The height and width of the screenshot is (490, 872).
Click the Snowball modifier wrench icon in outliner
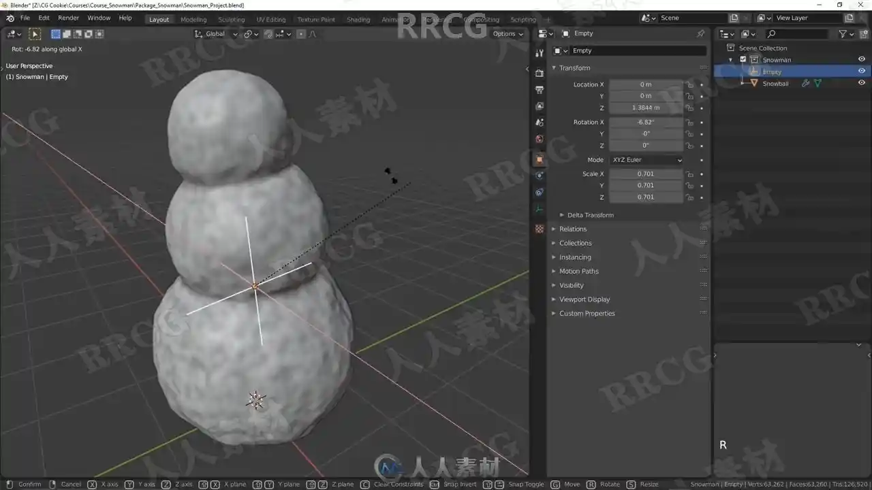pyautogui.click(x=805, y=84)
